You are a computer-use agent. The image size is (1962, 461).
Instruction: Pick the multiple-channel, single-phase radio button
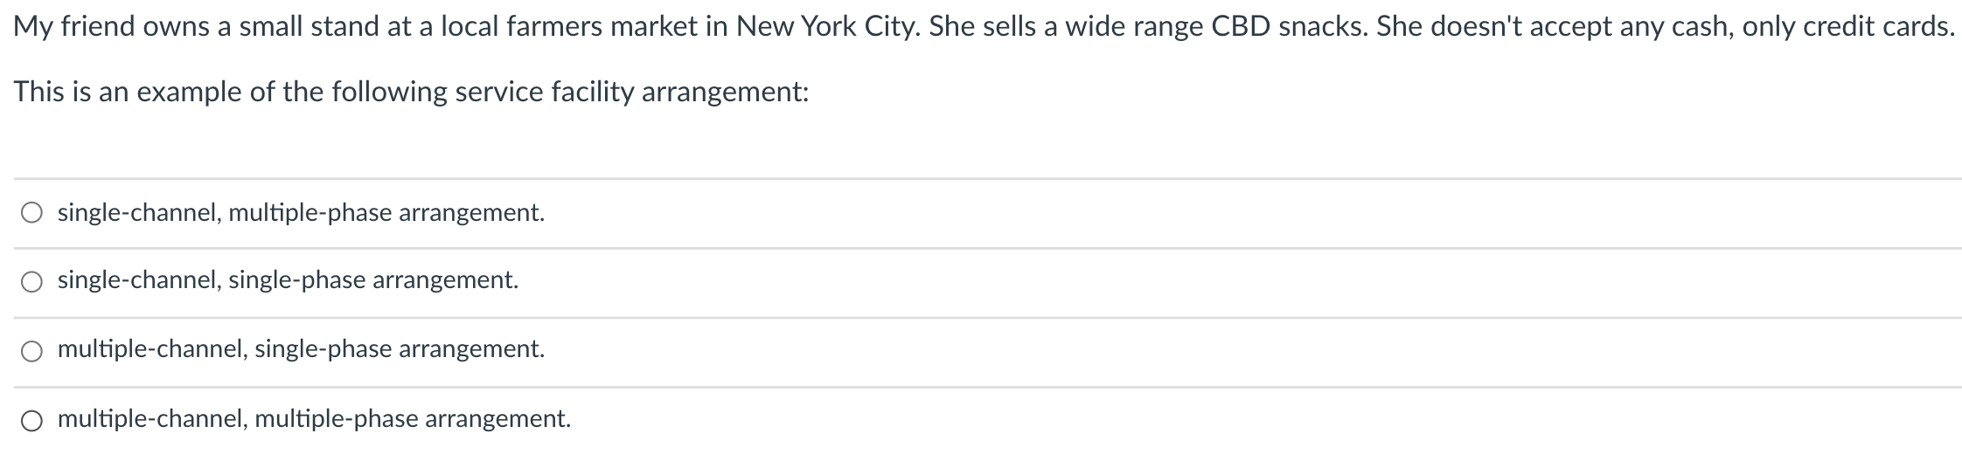pyautogui.click(x=32, y=351)
